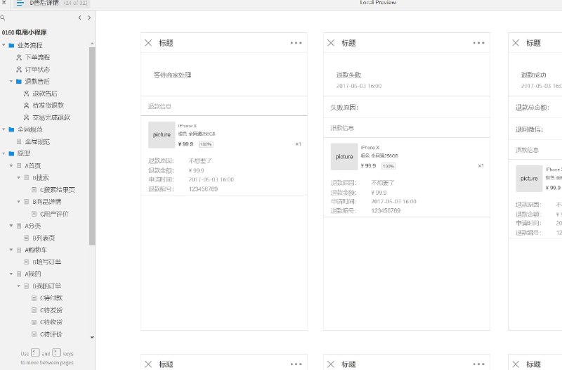Open the C待评价 page
This screenshot has width=562, height=370.
point(51,334)
